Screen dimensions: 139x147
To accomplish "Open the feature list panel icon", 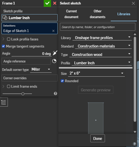I will 4,102.
